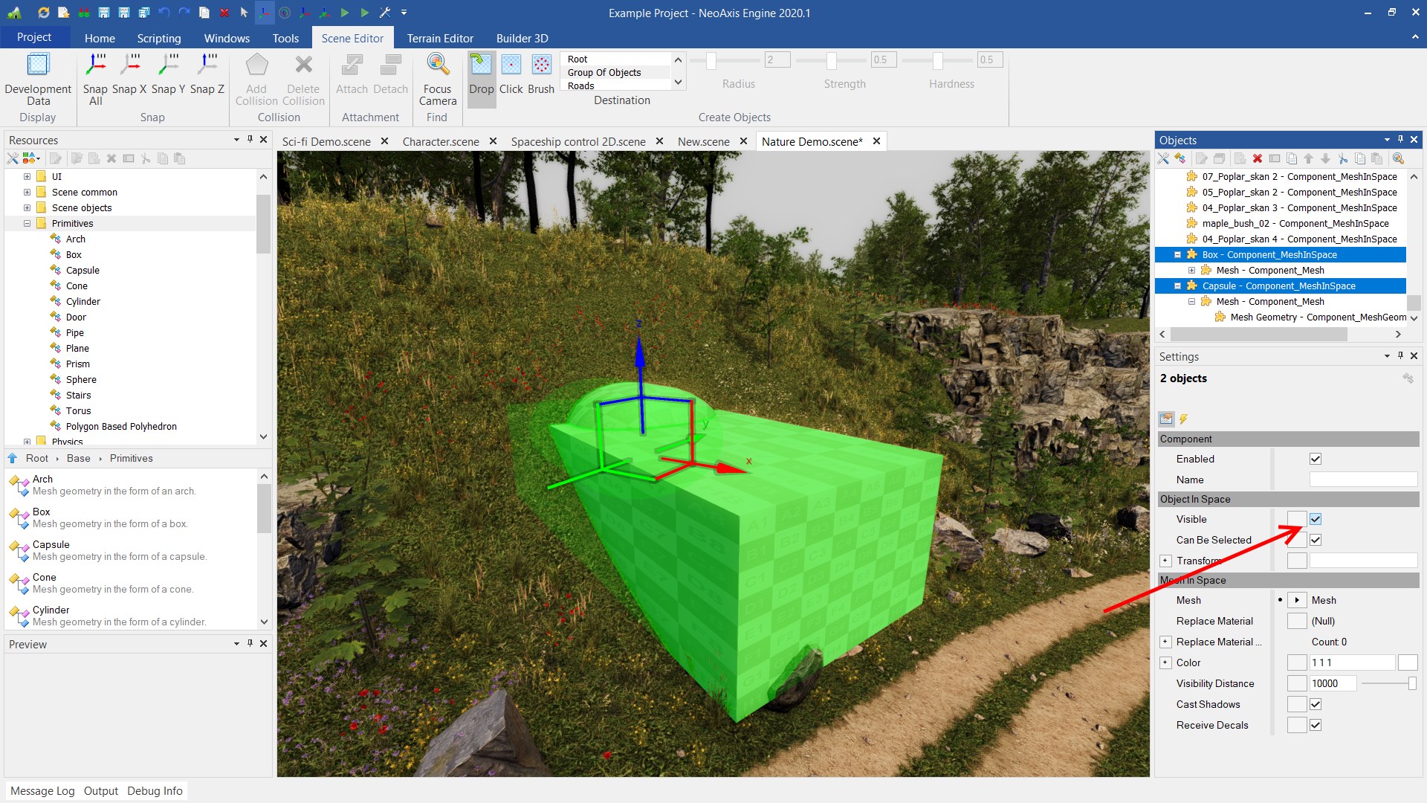Image resolution: width=1427 pixels, height=803 pixels.
Task: Toggle the Receive Decals checkbox
Action: pyautogui.click(x=1316, y=725)
